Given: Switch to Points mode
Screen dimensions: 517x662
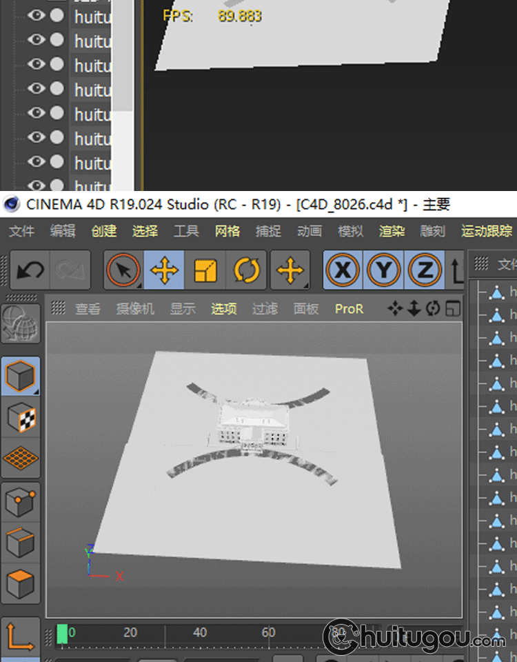Looking at the screenshot, I should 21,502.
